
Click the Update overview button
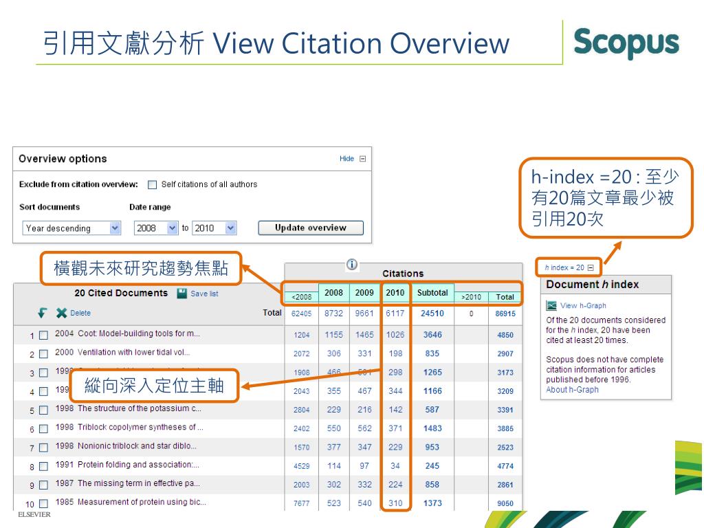click(311, 228)
